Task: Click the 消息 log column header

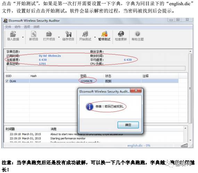Action: (53, 129)
